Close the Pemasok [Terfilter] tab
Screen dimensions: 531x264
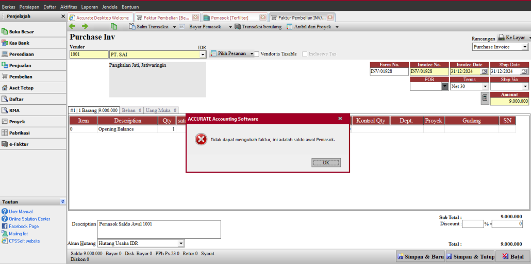pos(263,17)
